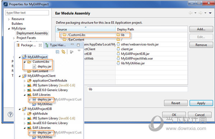Select the MyEARProjectWeb.war deploy entry
This screenshot has height=139, width=215.
(137, 59)
